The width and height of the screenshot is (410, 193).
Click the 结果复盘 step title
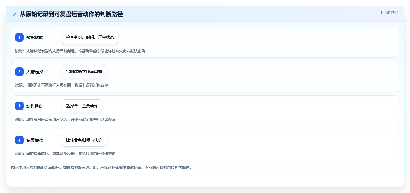(35, 140)
